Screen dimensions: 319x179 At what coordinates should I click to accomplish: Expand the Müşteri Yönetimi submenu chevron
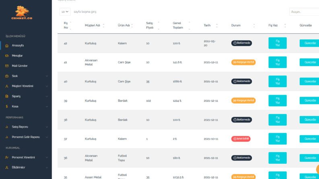point(47,86)
